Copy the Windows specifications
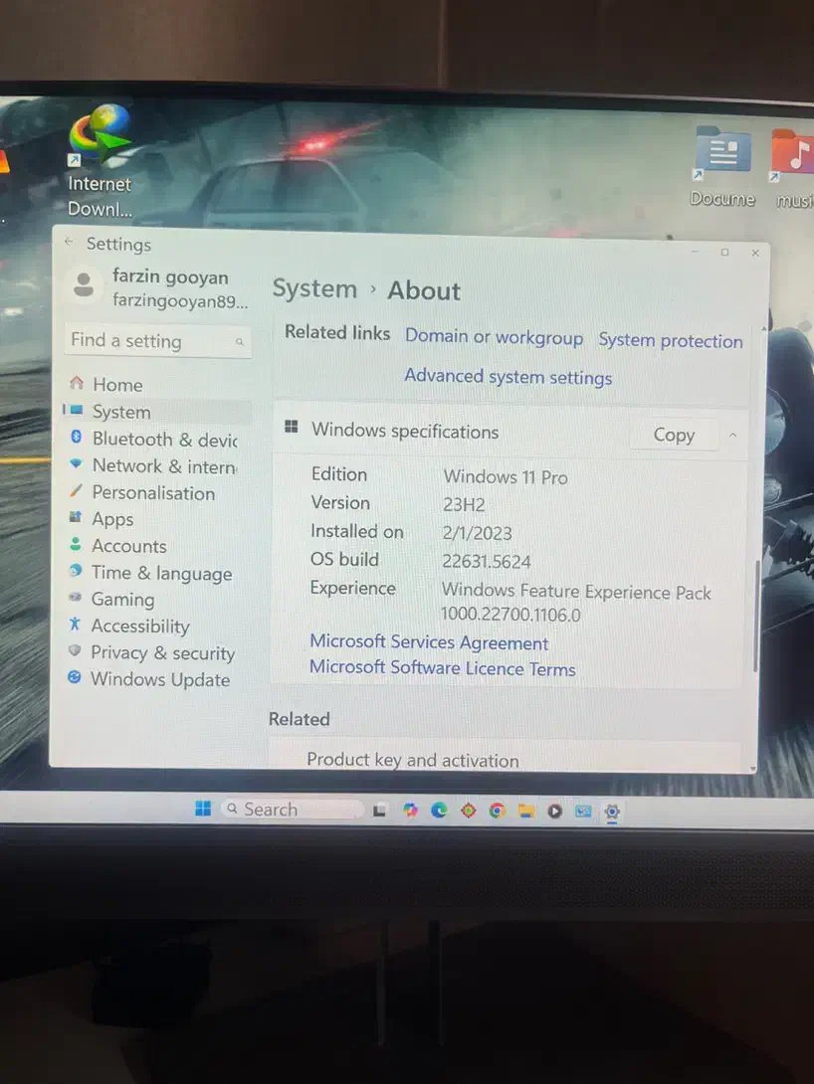Viewport: 814px width, 1084px height. click(x=674, y=435)
